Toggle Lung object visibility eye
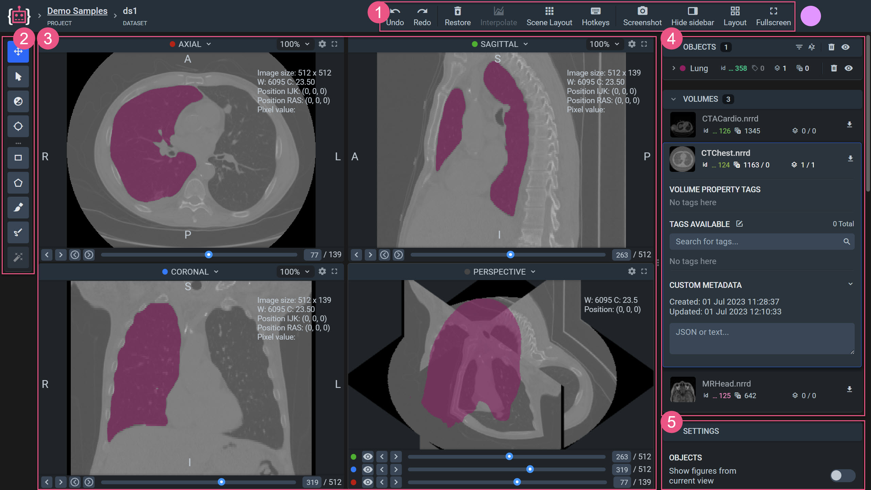The width and height of the screenshot is (871, 490). click(x=849, y=68)
